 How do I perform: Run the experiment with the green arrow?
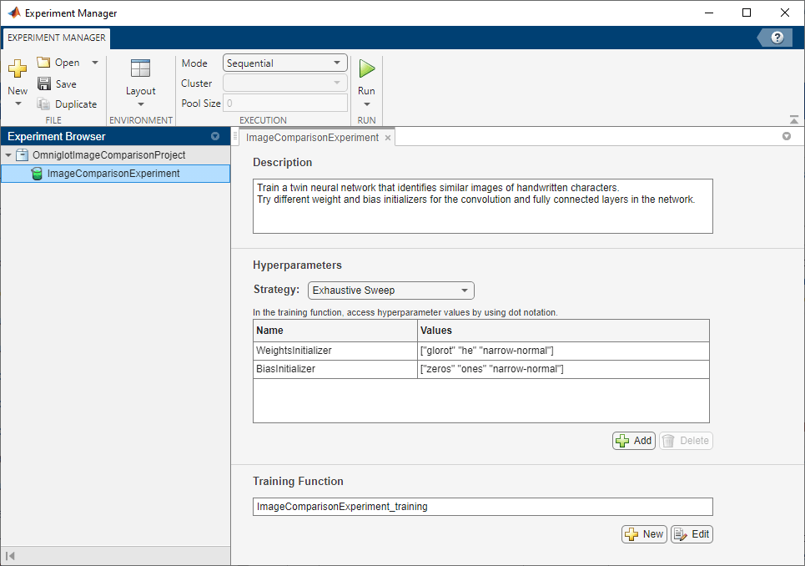point(366,69)
